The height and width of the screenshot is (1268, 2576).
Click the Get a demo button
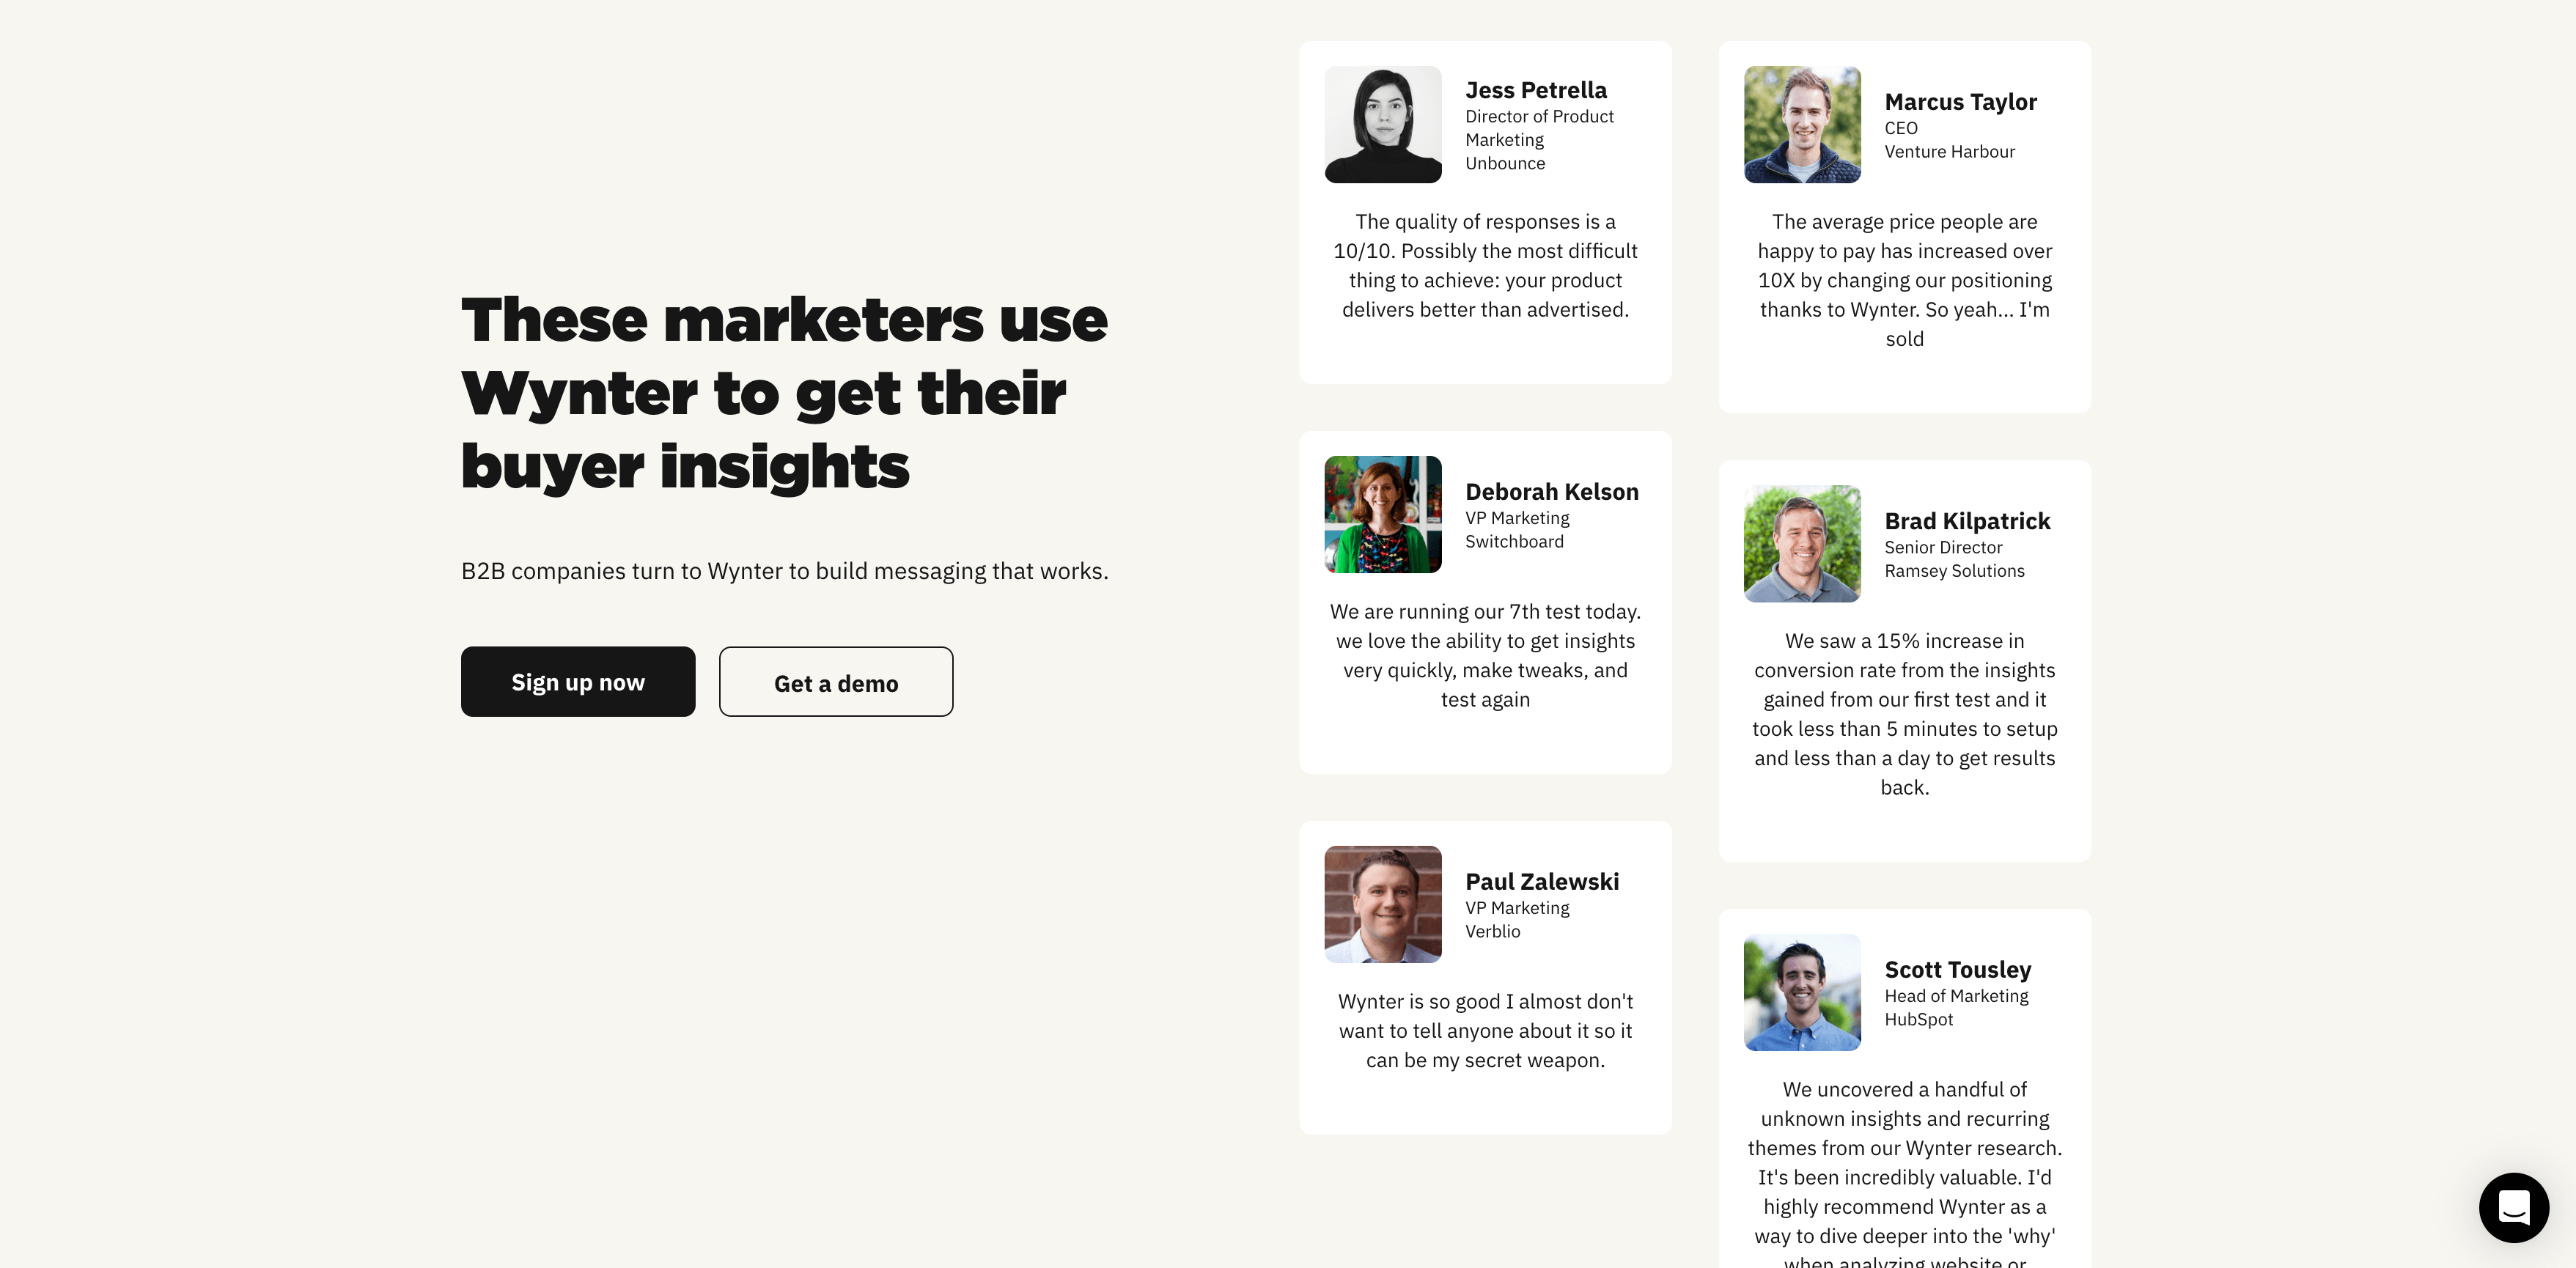[x=836, y=682]
